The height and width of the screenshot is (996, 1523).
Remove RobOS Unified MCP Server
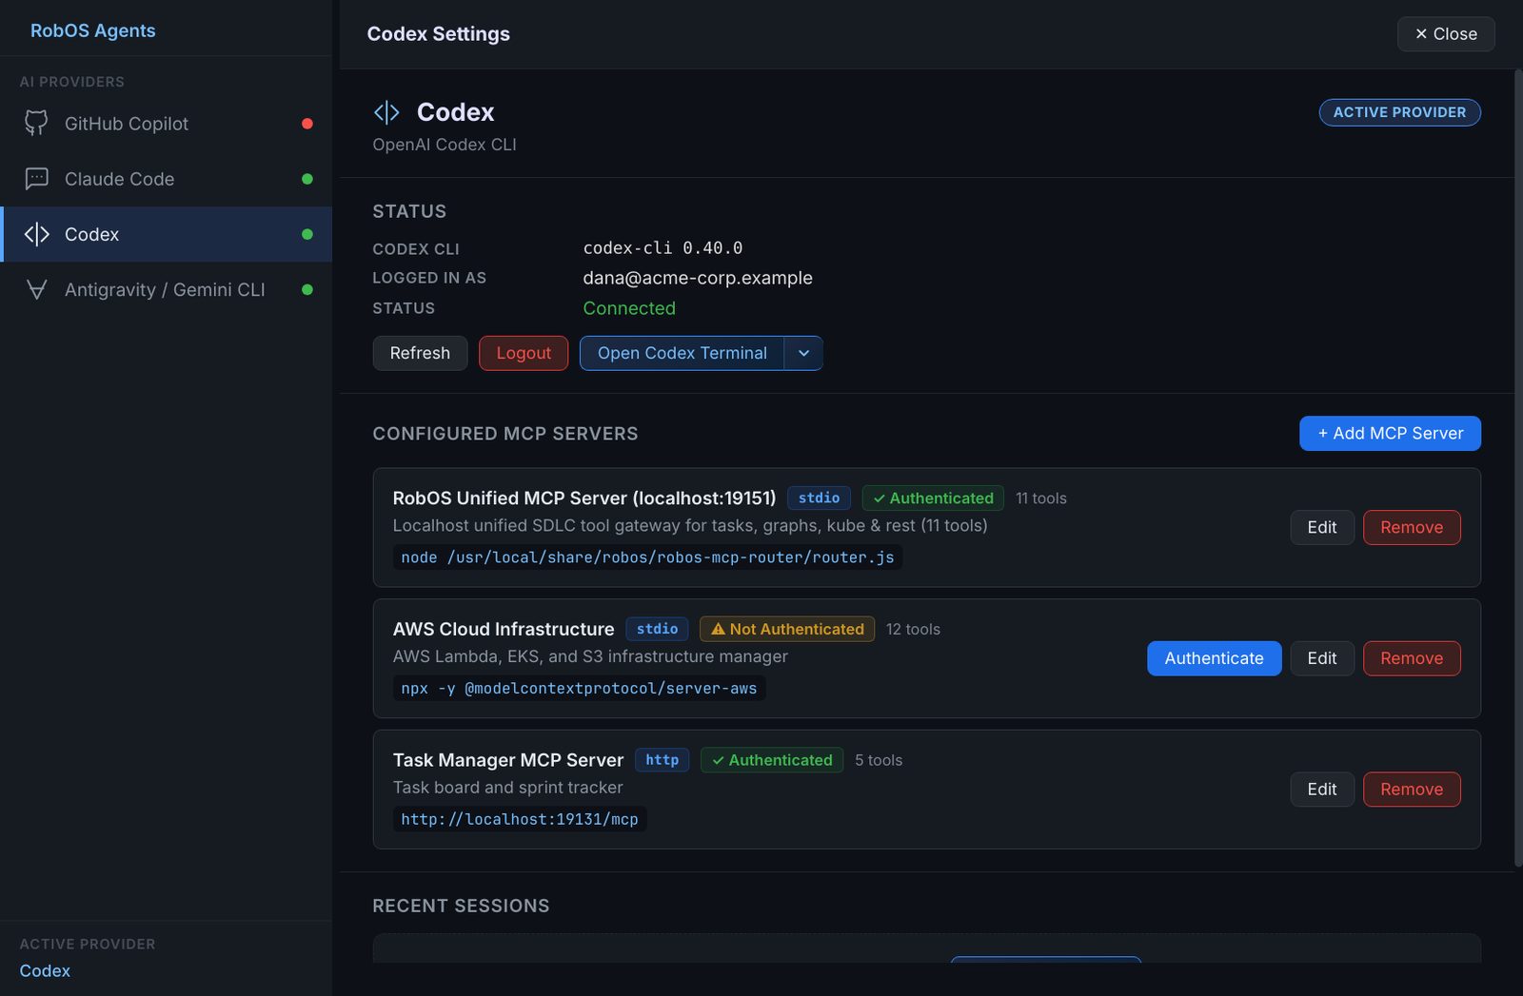1412,527
